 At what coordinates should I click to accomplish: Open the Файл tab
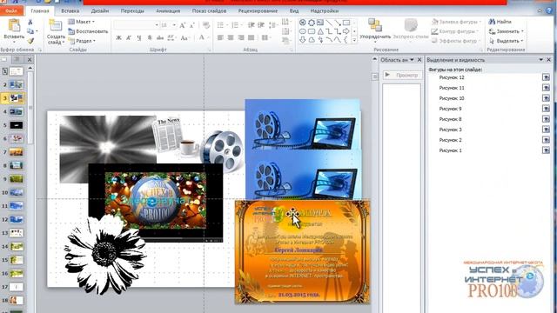[x=11, y=11]
